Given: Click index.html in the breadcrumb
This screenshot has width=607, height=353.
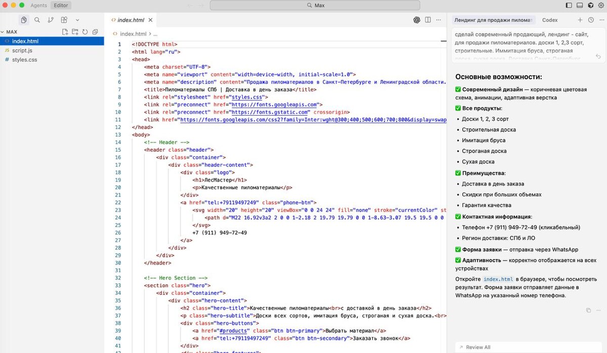Looking at the screenshot, I should tap(133, 34).
